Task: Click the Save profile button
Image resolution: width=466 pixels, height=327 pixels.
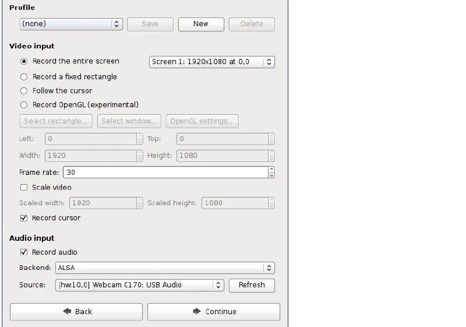Action: [x=150, y=24]
